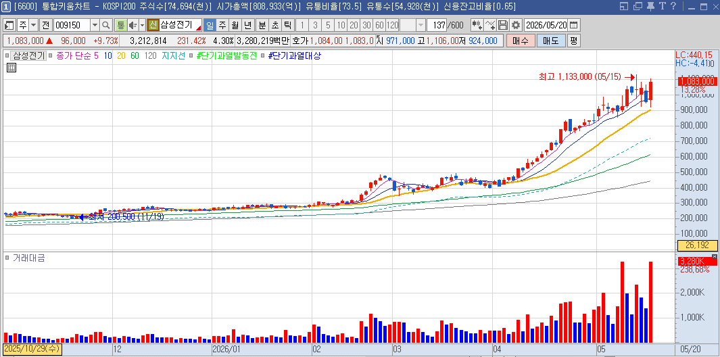Toggle the 거래대금 indicator marker

(x=7, y=258)
